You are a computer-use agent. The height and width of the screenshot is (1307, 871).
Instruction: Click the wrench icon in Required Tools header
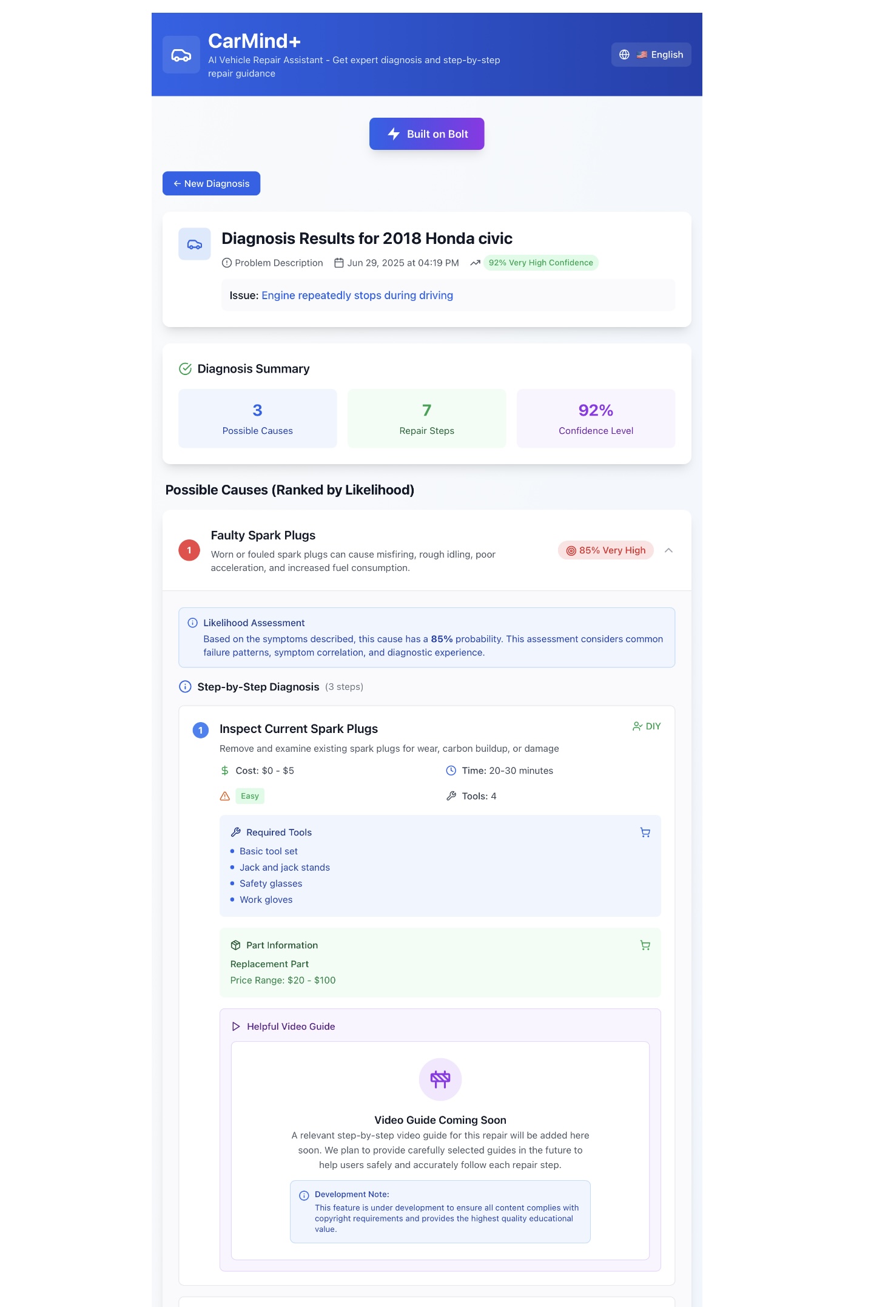pyautogui.click(x=236, y=832)
